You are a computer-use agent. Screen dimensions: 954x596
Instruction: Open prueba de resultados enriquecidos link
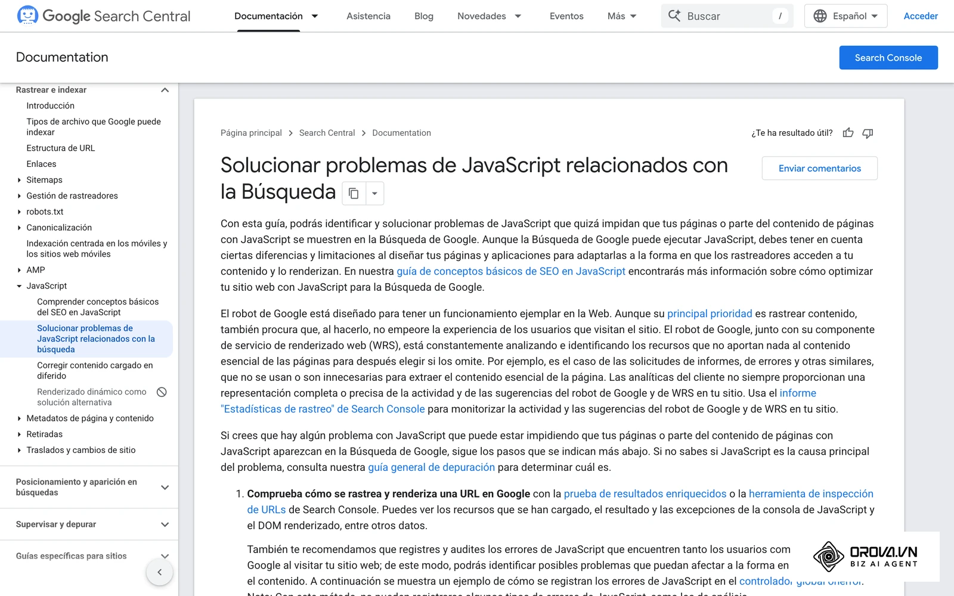click(645, 493)
